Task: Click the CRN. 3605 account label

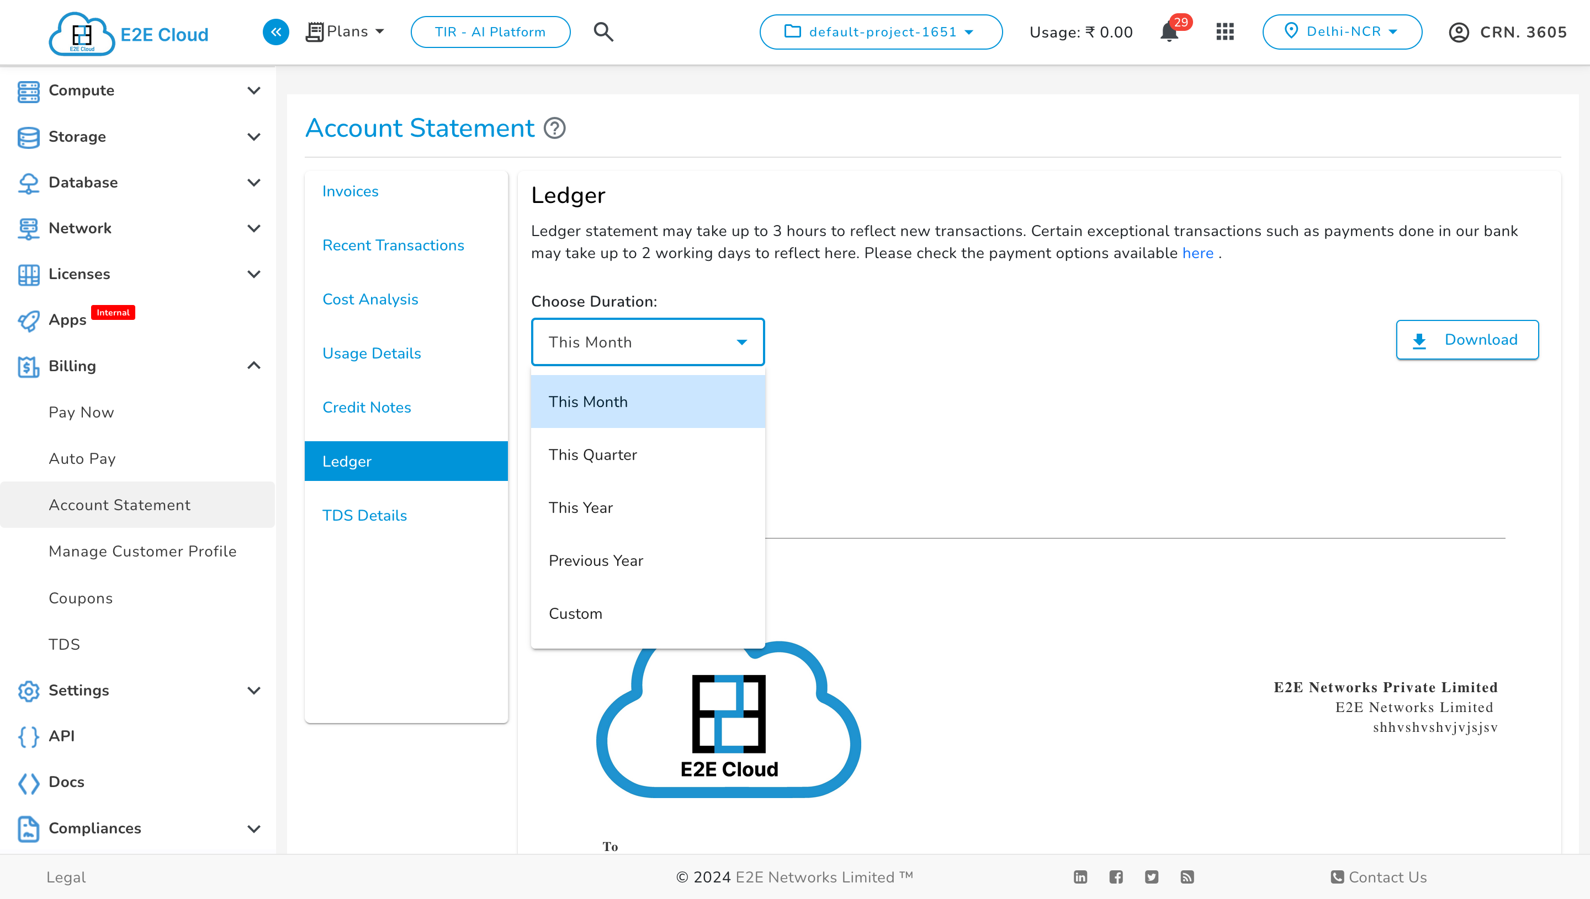Action: (x=1523, y=32)
